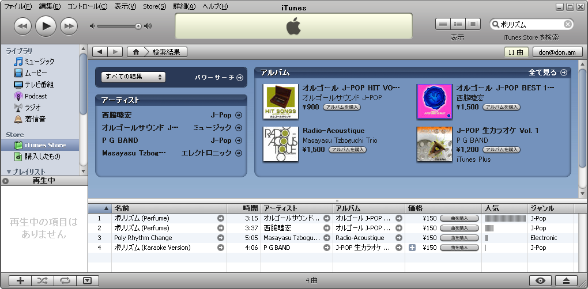Go to the store home icon

point(135,52)
